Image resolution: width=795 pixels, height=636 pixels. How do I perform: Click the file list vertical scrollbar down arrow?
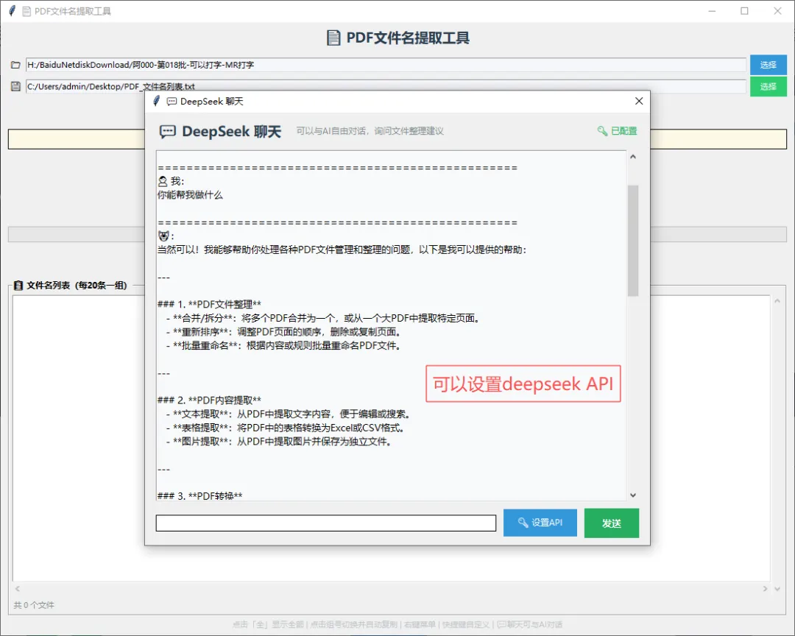777,589
